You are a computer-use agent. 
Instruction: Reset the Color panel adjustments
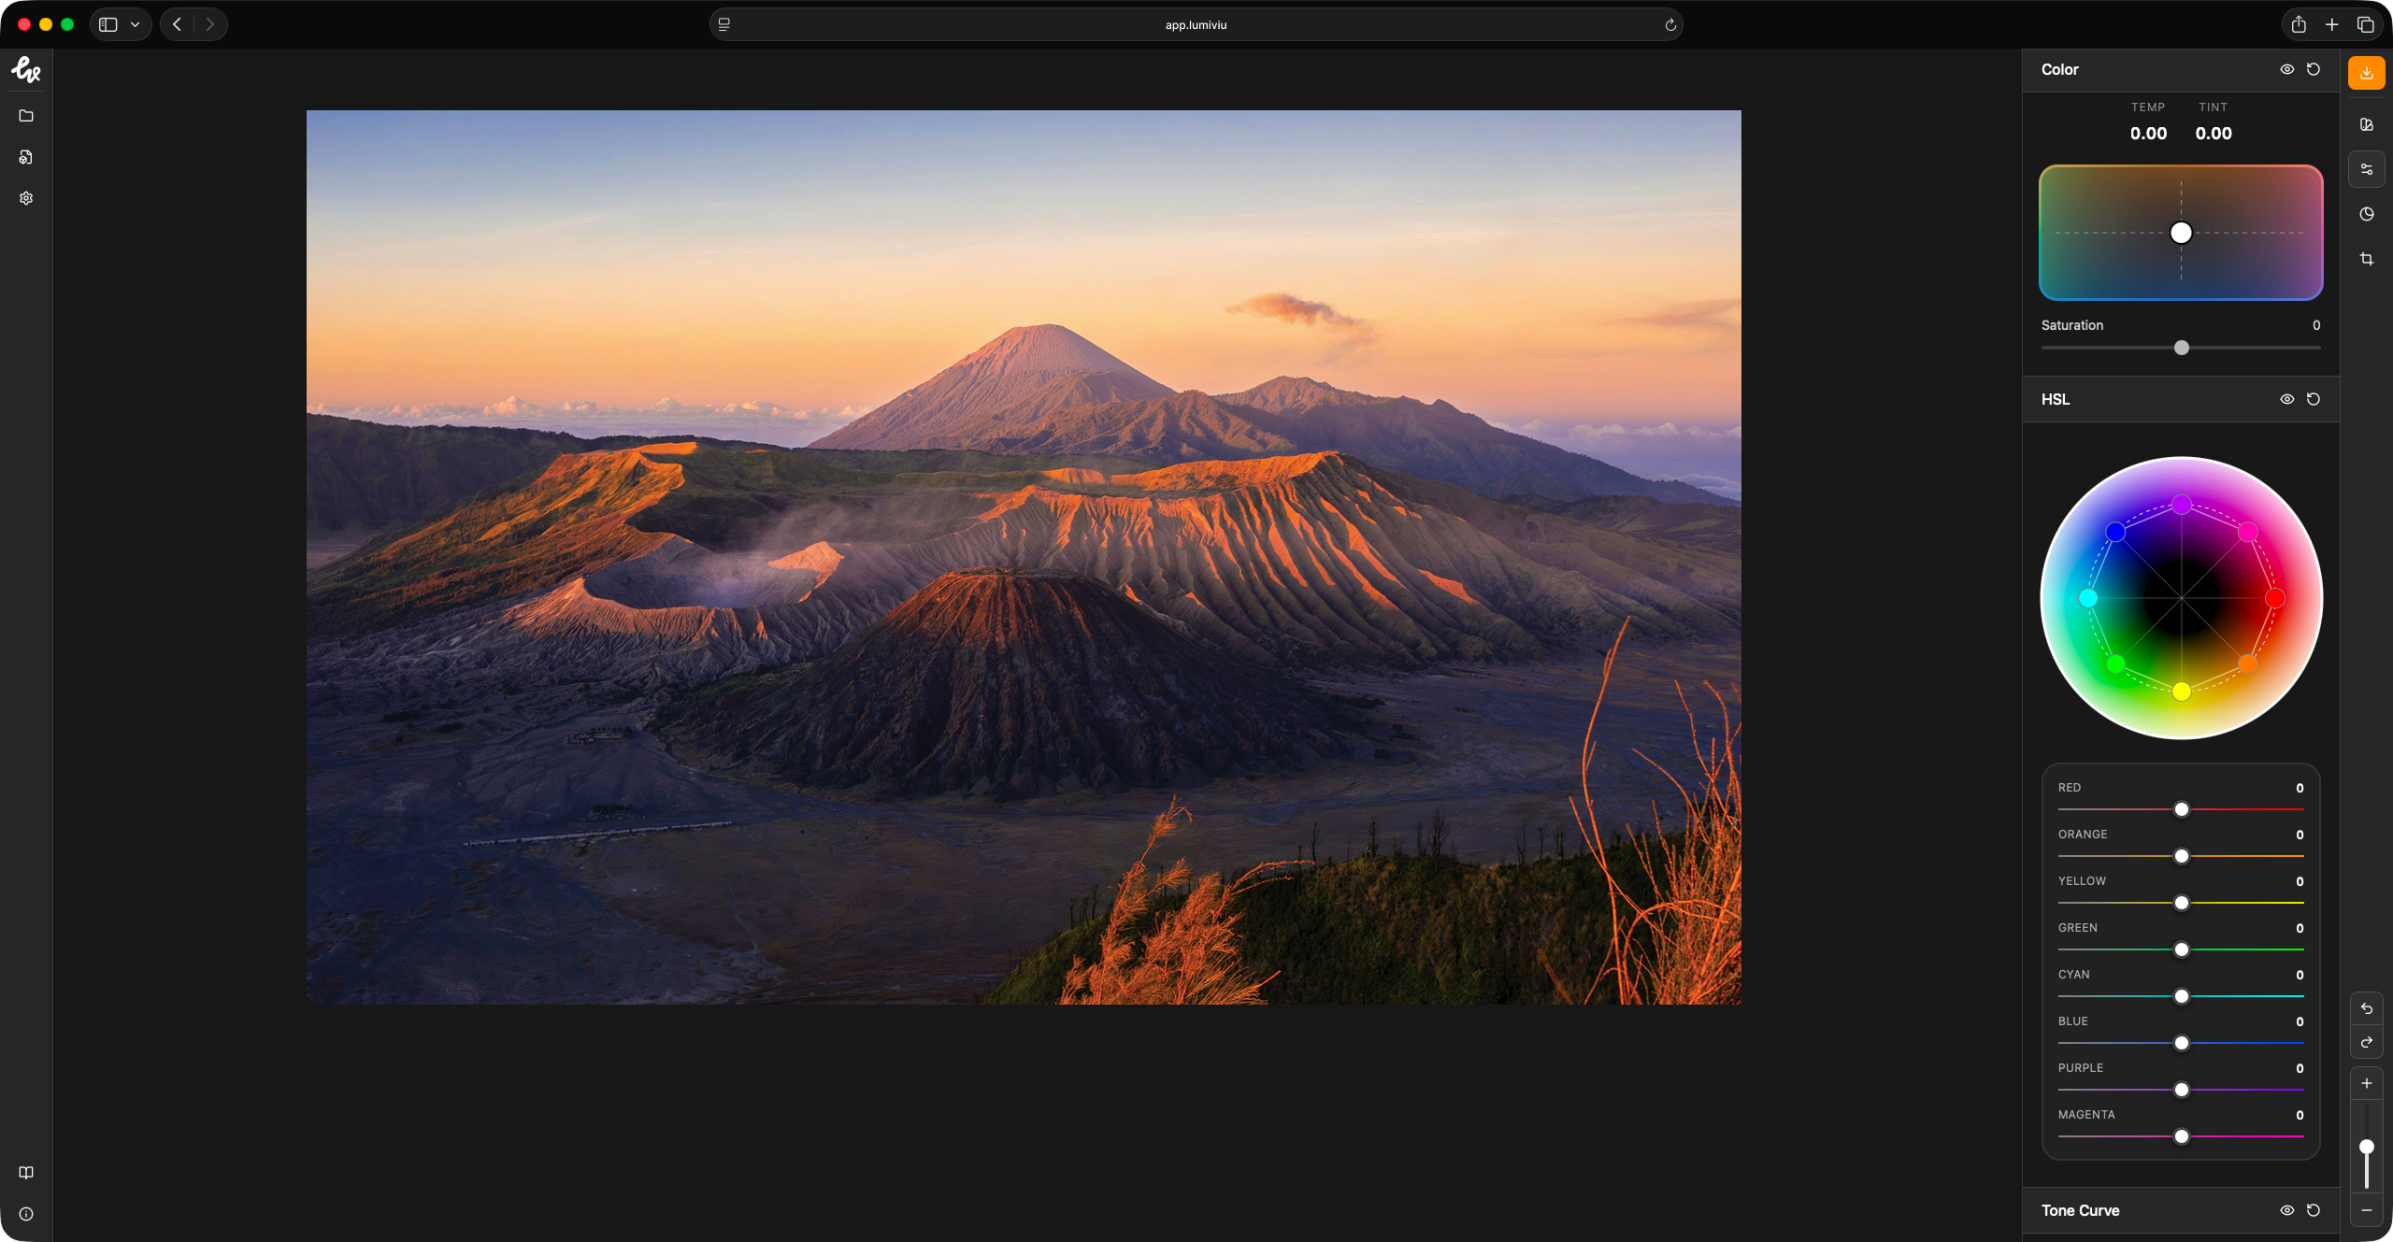(x=2314, y=69)
